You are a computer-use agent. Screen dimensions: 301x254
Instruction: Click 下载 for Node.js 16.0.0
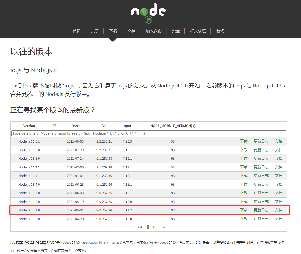click(x=244, y=219)
